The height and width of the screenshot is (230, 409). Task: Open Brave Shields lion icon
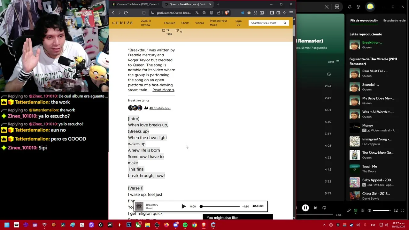[x=227, y=13]
